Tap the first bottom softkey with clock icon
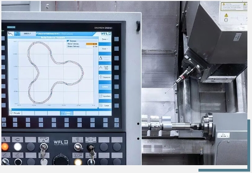This screenshot has width=252, height=173. [x=15, y=113]
